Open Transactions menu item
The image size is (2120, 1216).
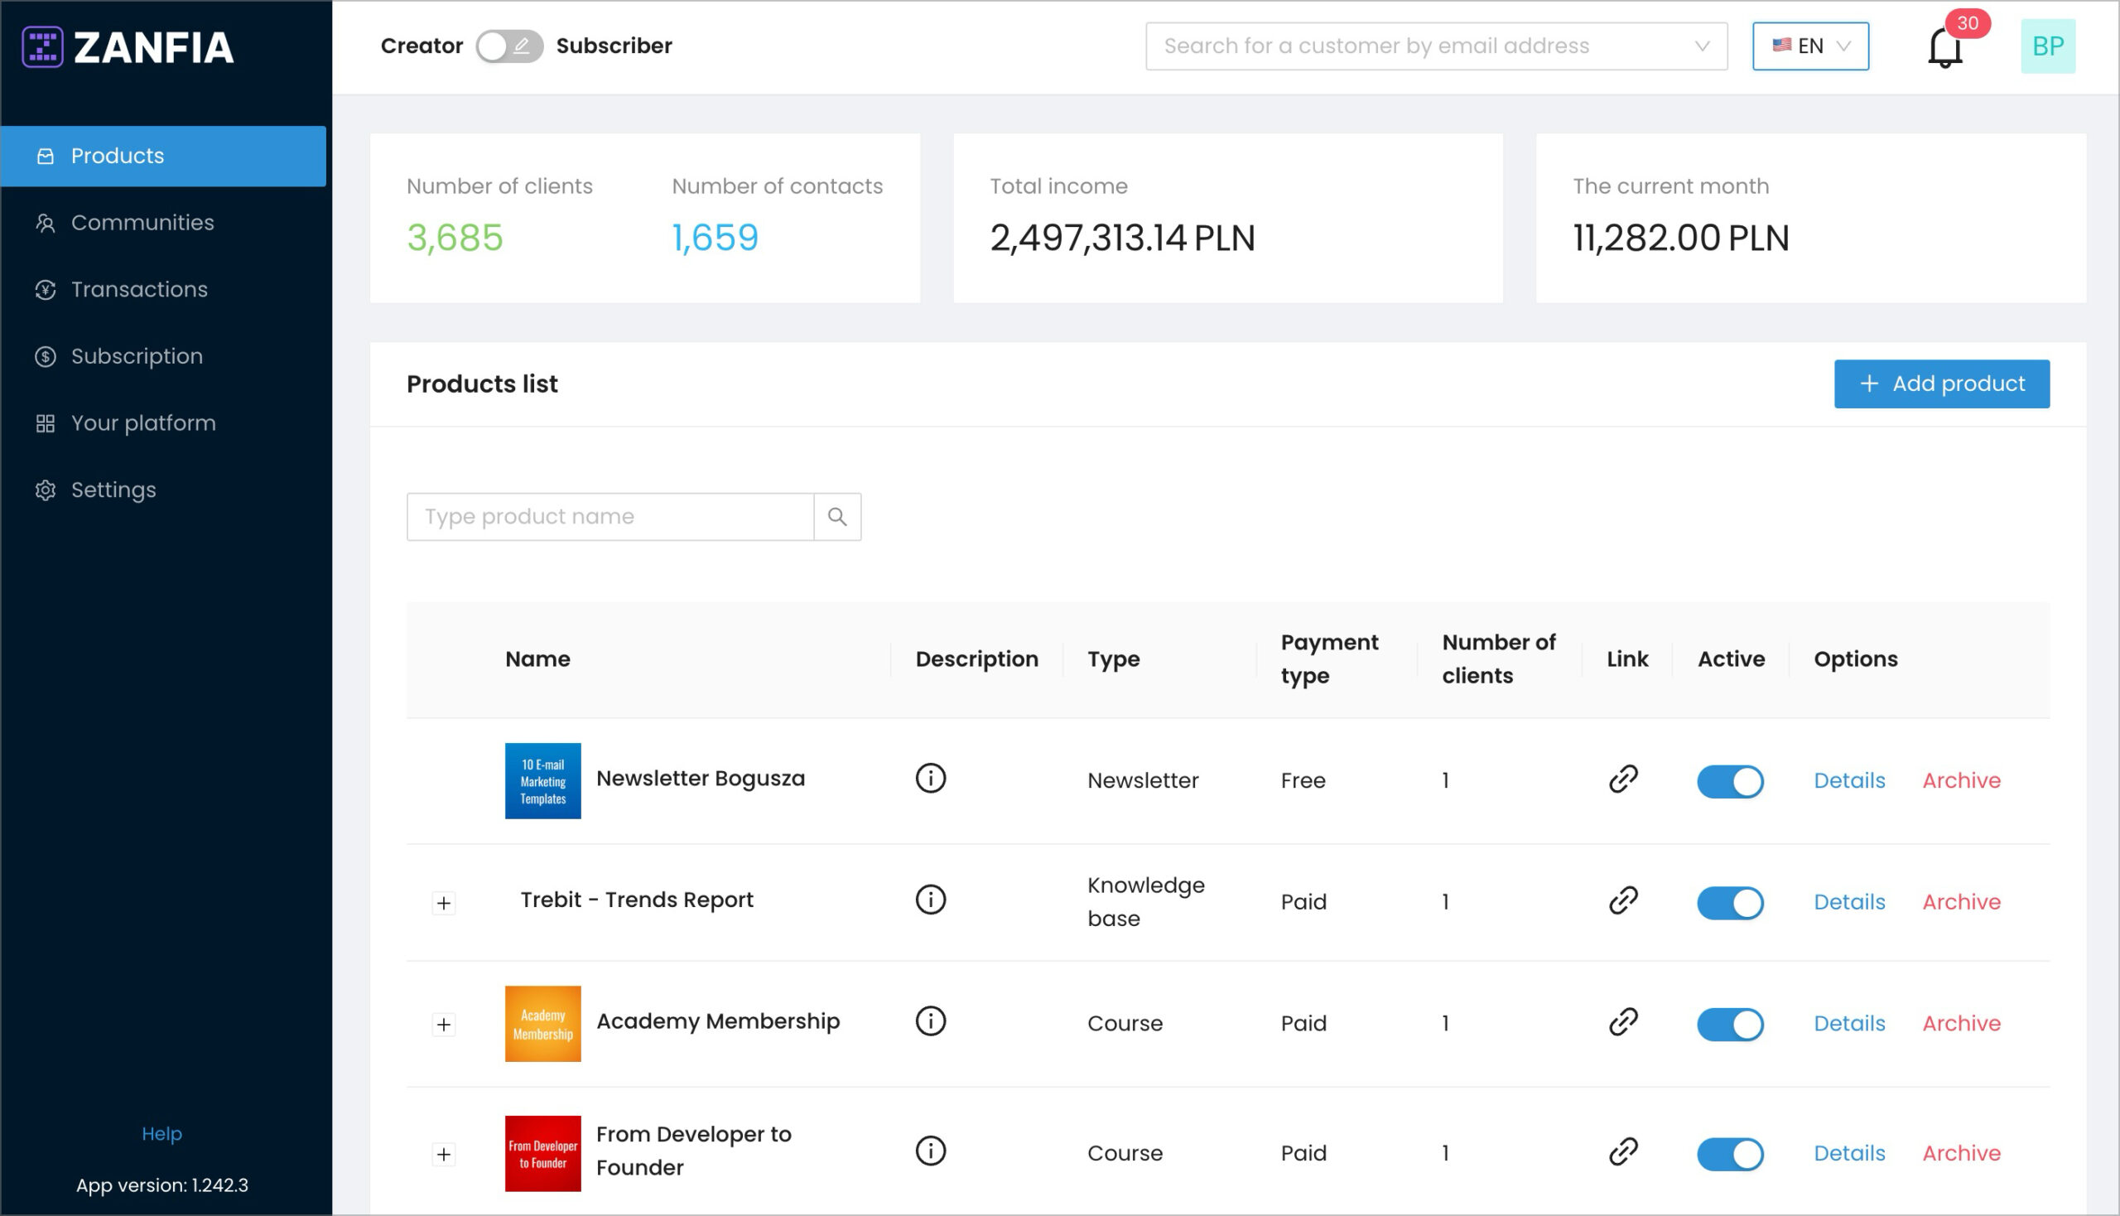[138, 290]
